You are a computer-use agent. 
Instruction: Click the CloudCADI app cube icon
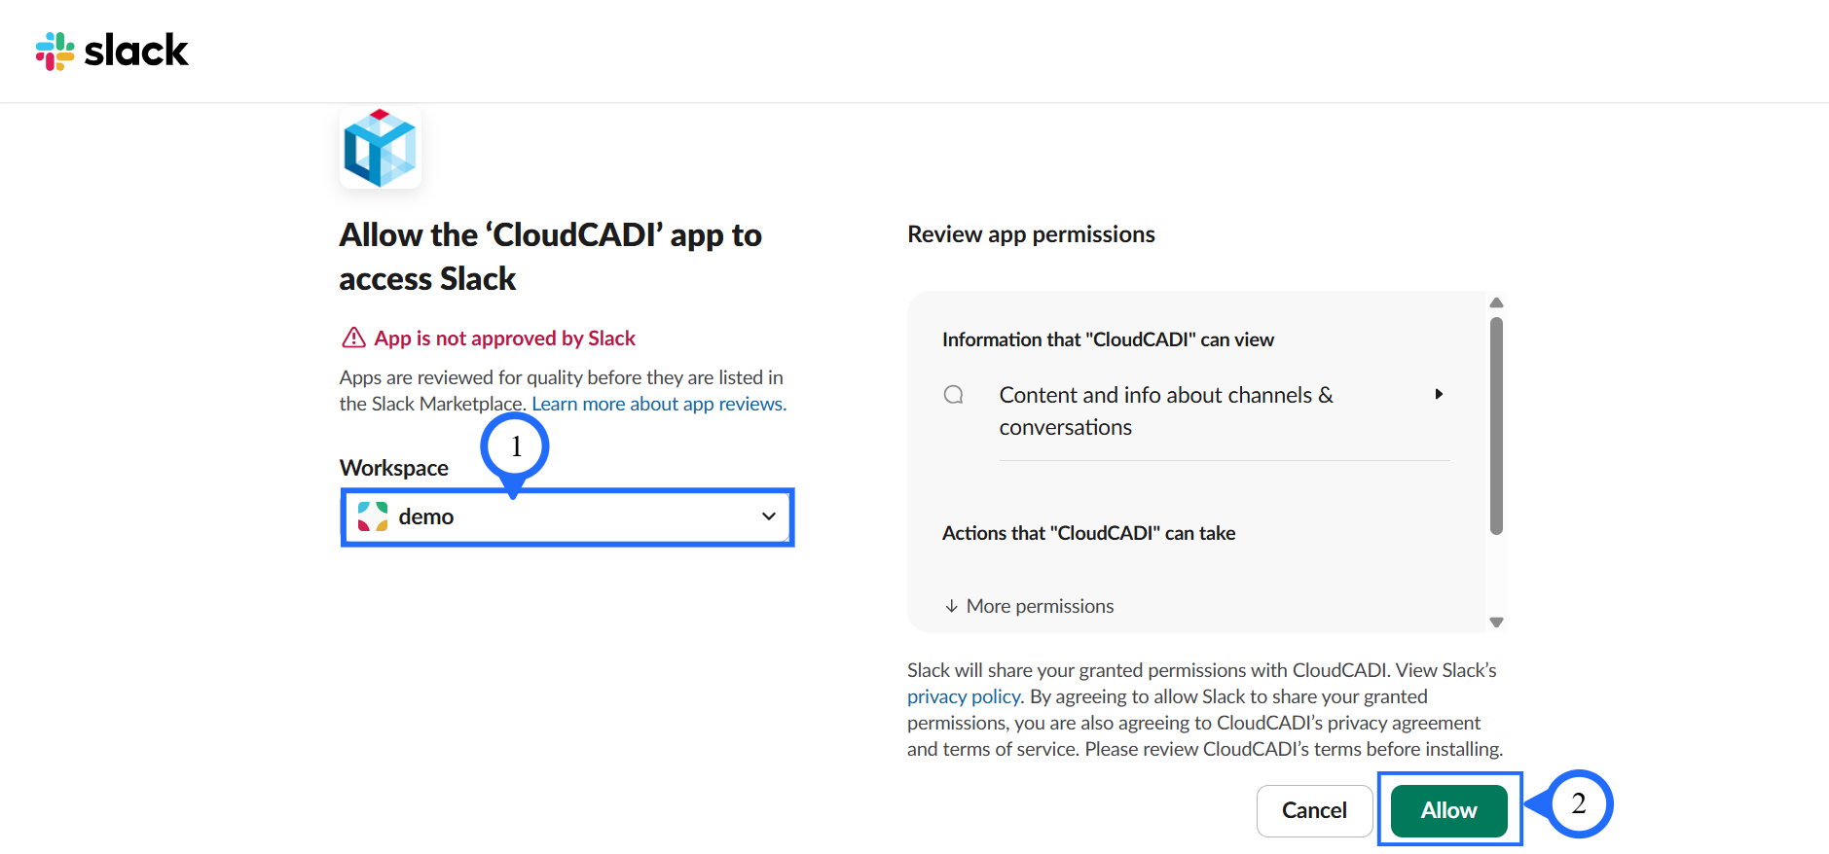(x=380, y=148)
